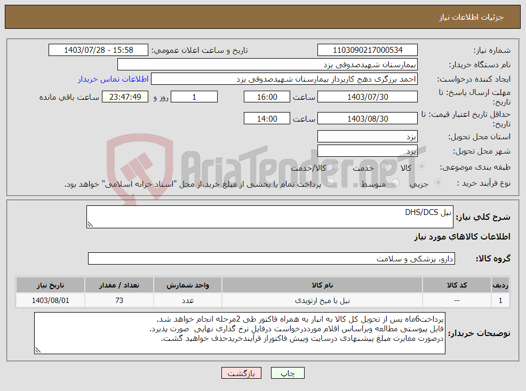Click the row number cell 1

pos(500,300)
